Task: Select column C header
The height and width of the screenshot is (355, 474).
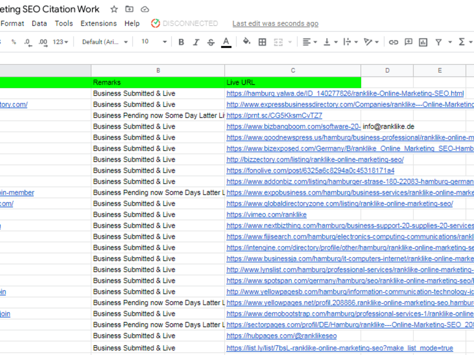Action: [x=292, y=71]
